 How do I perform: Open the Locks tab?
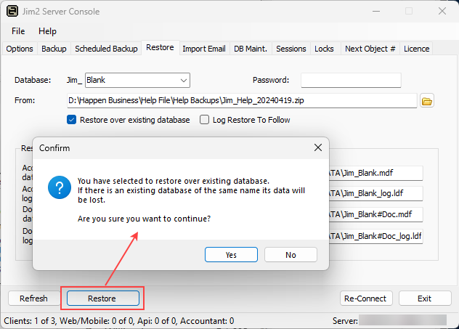pos(324,49)
